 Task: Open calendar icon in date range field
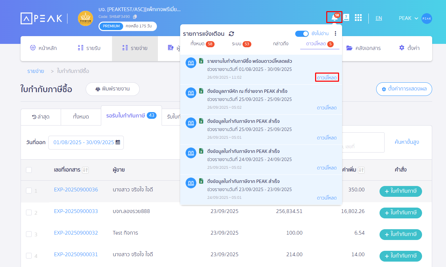tap(118, 142)
